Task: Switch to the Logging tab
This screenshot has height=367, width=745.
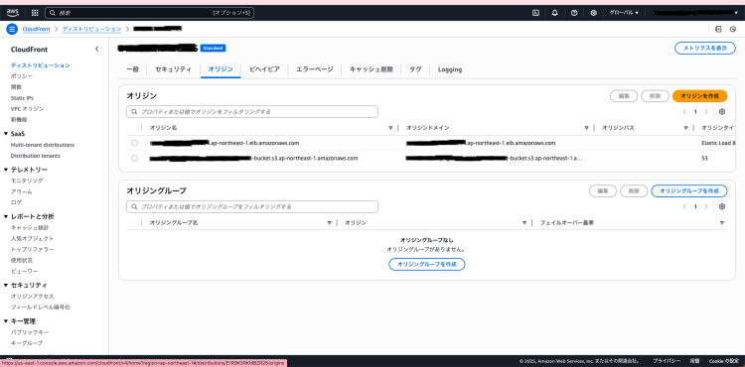Action: [x=449, y=69]
